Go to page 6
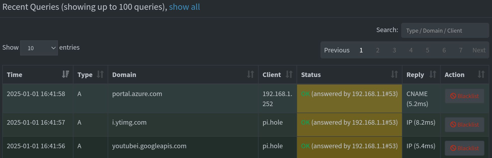The height and width of the screenshot is (158, 492). (x=444, y=50)
